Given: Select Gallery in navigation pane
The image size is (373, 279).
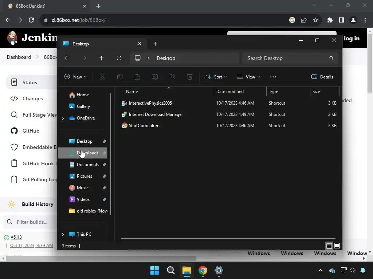Looking at the screenshot, I should (83, 106).
